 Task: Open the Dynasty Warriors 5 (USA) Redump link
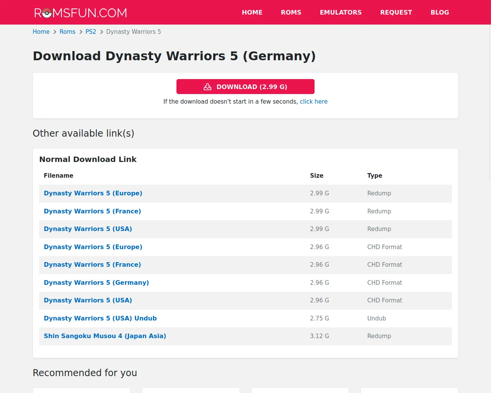[88, 229]
